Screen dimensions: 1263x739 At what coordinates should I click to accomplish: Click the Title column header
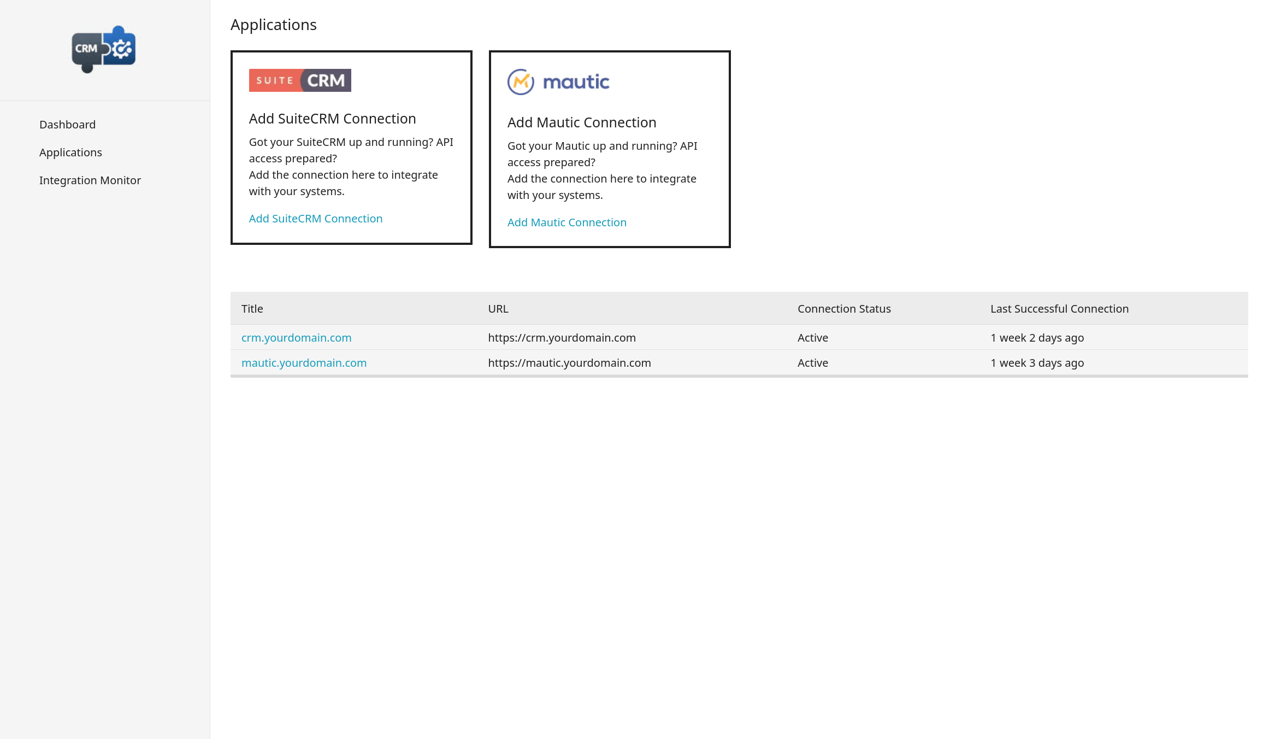pos(252,309)
